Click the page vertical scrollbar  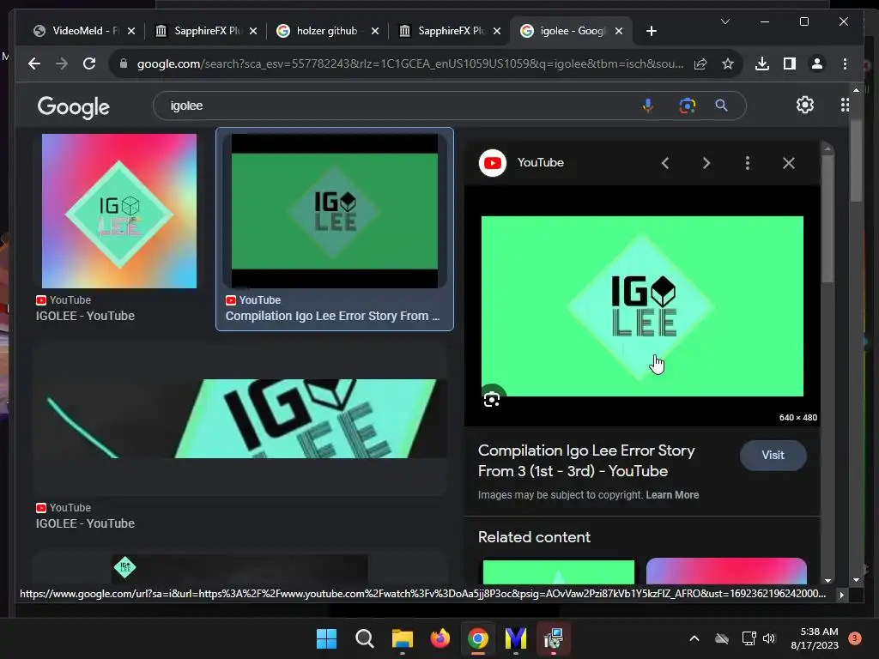click(x=856, y=162)
